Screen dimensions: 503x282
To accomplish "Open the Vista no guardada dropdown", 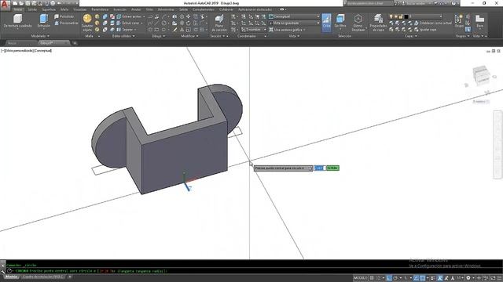I will coord(294,23).
